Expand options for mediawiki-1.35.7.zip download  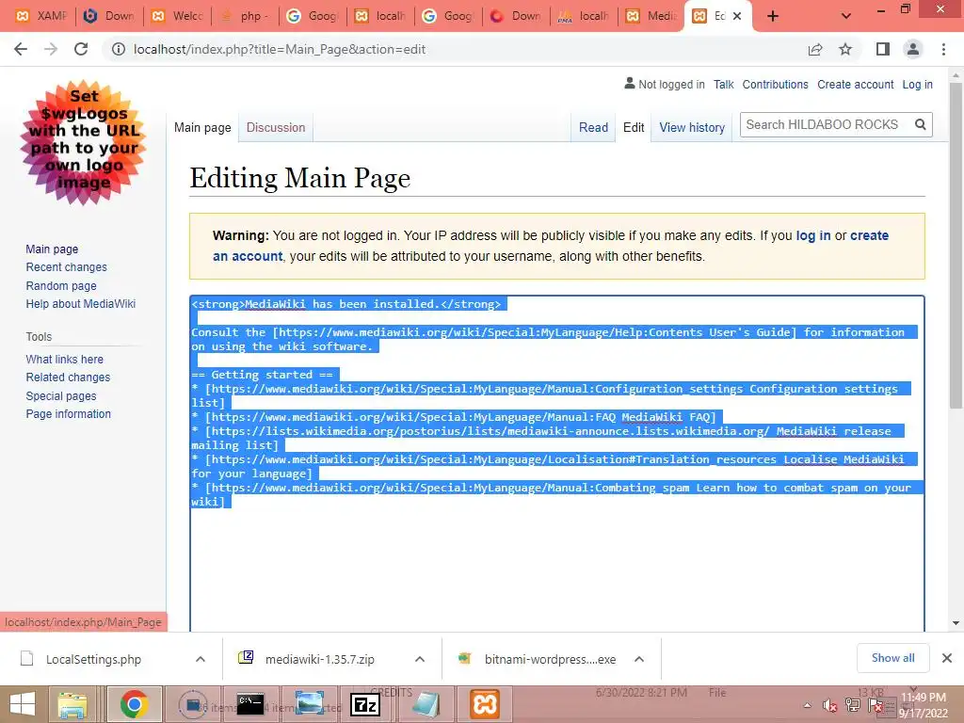(420, 659)
